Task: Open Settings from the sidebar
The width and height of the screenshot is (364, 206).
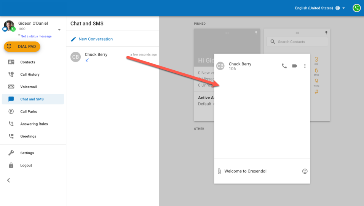Action: point(33,153)
